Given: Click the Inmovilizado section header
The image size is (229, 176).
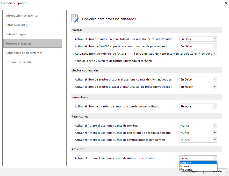Looking at the screenshot, I should pos(146,97).
